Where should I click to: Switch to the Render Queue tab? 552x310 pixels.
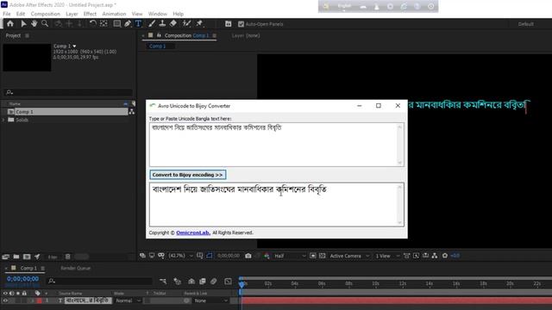point(75,268)
